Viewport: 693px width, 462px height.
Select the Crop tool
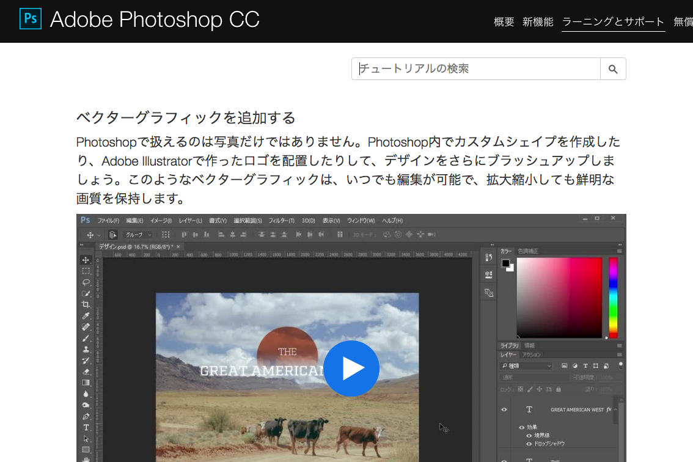(86, 304)
